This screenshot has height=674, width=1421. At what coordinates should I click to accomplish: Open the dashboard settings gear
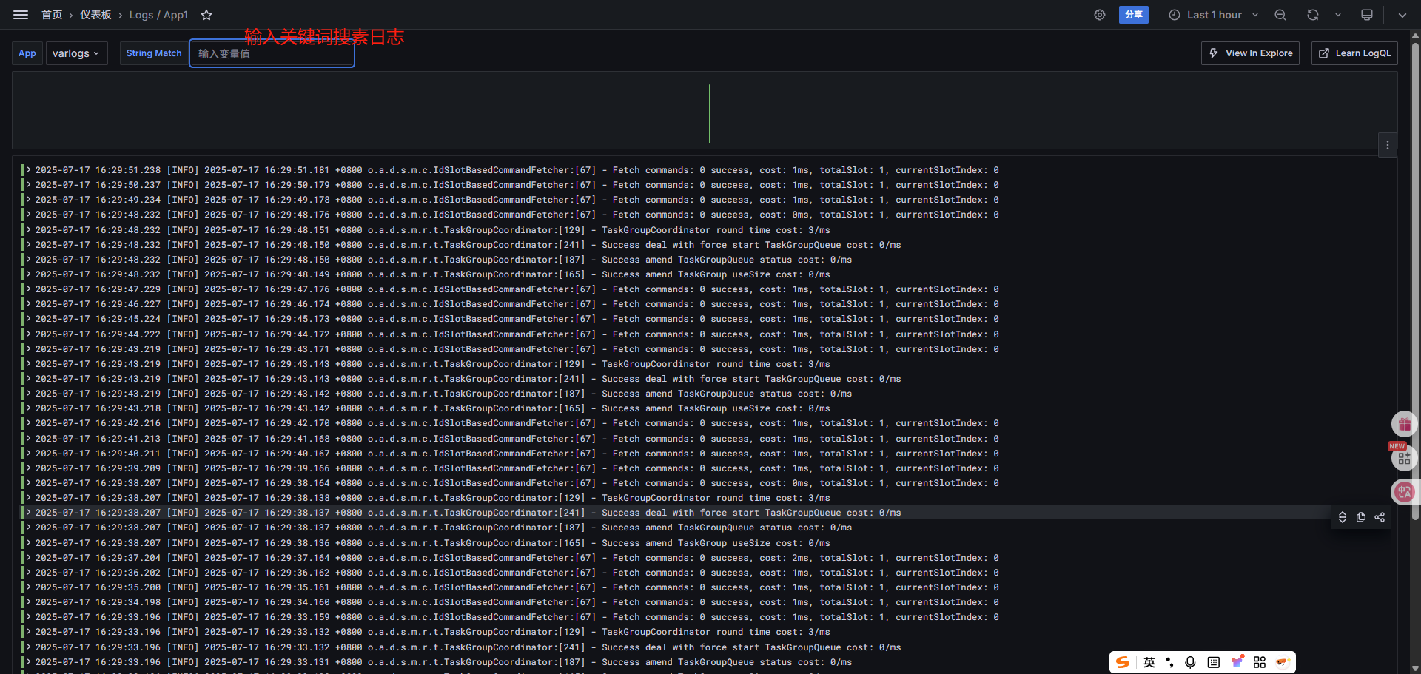click(x=1100, y=15)
